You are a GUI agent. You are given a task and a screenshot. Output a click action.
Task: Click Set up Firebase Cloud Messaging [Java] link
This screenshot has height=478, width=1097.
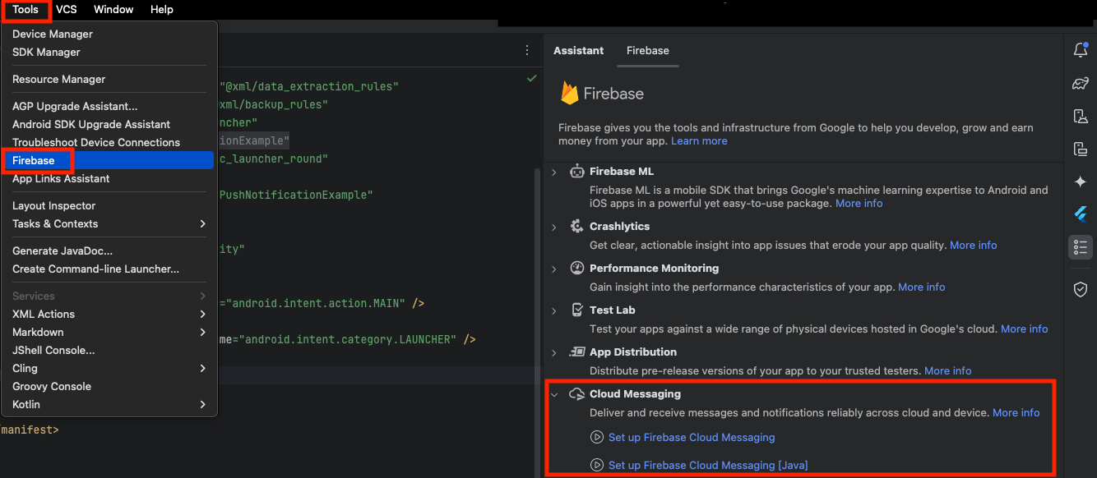[707, 466]
